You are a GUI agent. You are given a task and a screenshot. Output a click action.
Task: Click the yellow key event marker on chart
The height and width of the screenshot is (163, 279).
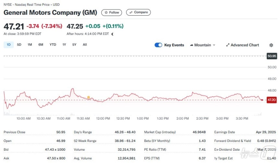click(x=89, y=97)
